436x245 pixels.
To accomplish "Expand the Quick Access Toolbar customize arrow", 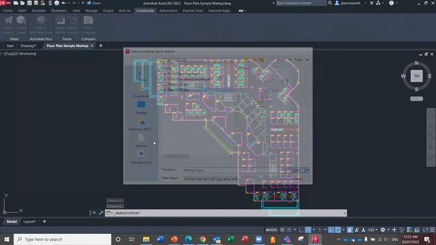I will 83,3.
